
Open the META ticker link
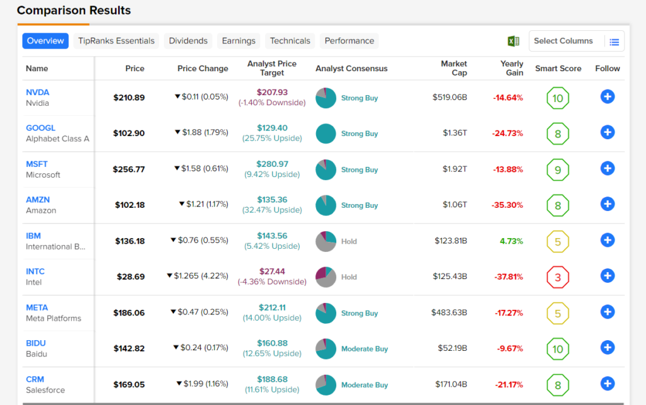pyautogui.click(x=37, y=307)
